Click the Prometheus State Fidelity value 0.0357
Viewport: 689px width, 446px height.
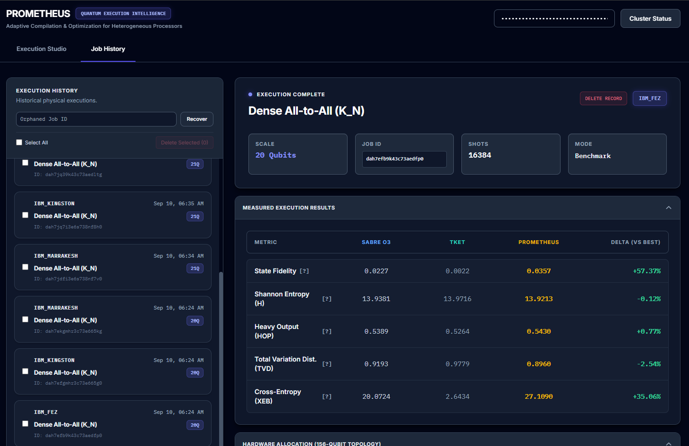click(x=539, y=271)
